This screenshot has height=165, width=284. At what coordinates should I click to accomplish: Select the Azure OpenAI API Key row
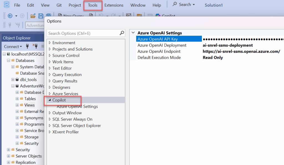(x=169, y=39)
